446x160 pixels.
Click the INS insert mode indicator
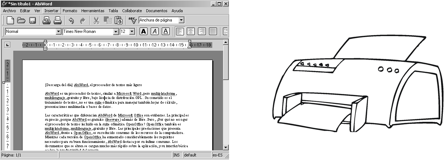177,155
